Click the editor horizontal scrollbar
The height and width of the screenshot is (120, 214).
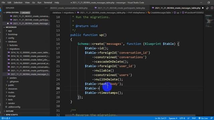coord(130,115)
